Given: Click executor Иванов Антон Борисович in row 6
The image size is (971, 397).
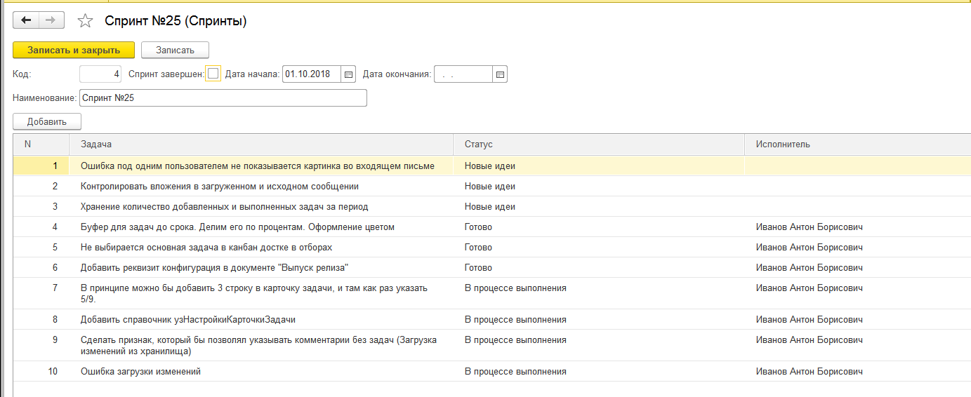Looking at the screenshot, I should 810,268.
